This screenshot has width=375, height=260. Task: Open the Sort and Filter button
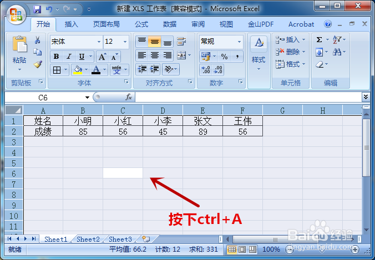tap(337, 40)
